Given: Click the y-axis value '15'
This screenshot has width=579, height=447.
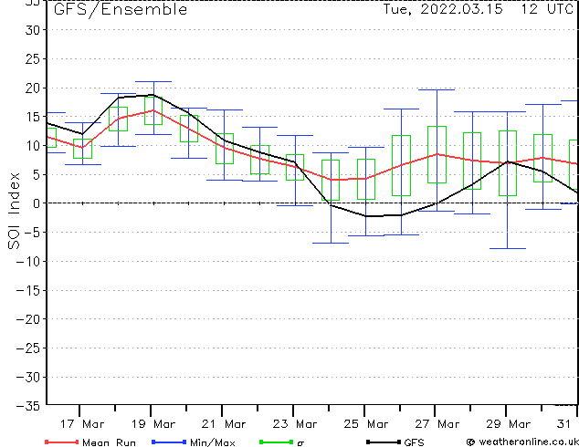Looking at the screenshot, I should 33,117.
